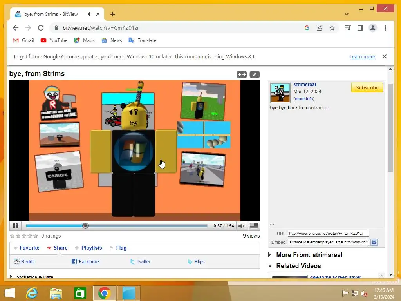Open the Translate bookmark
The image size is (401, 301).
tap(143, 40)
